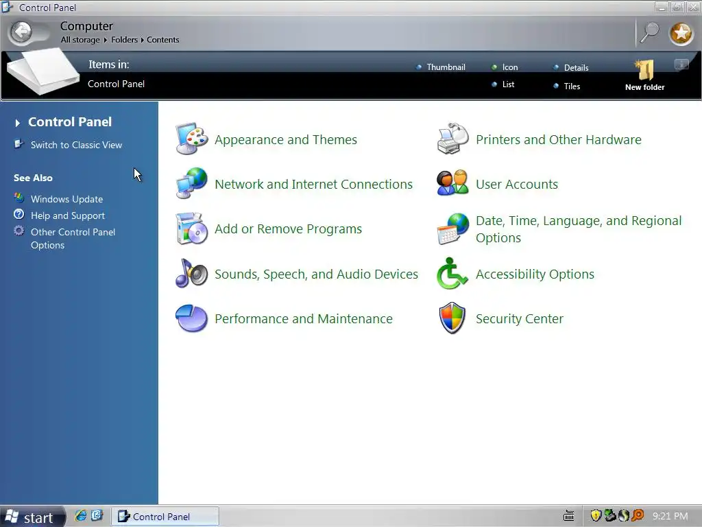Open the start menu
Image resolution: width=702 pixels, height=527 pixels.
click(33, 517)
